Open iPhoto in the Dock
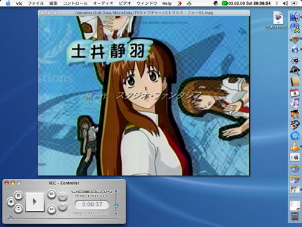This screenshot has height=227, width=302. click(295, 114)
